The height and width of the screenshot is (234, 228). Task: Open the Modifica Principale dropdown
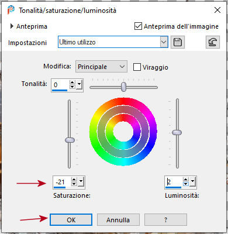(x=101, y=67)
